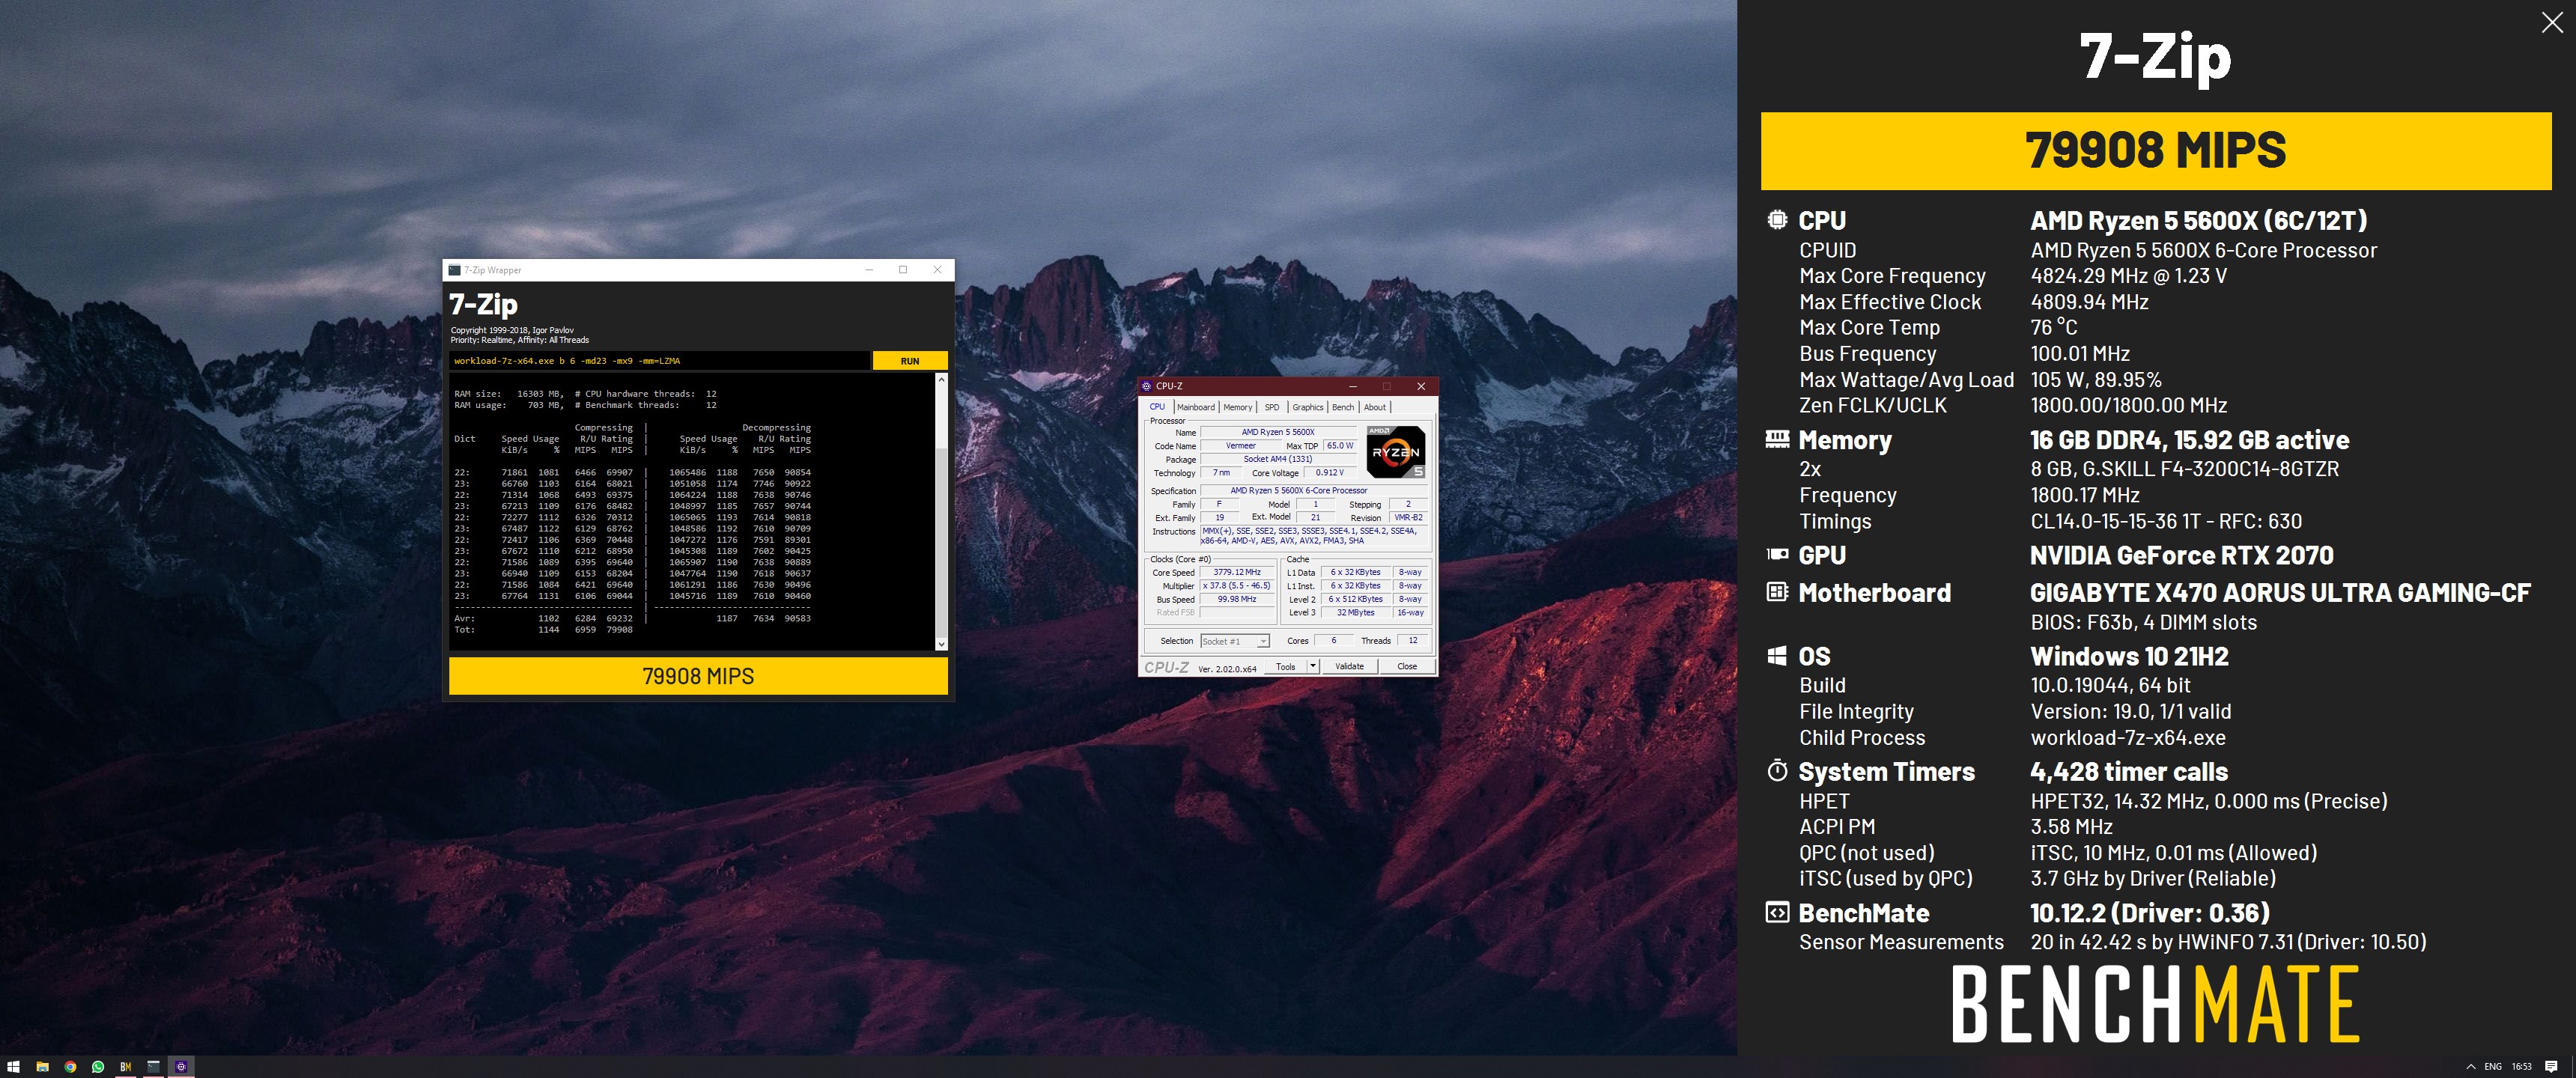Click the Motherboard icon in BenchMate panel

coord(1777,592)
